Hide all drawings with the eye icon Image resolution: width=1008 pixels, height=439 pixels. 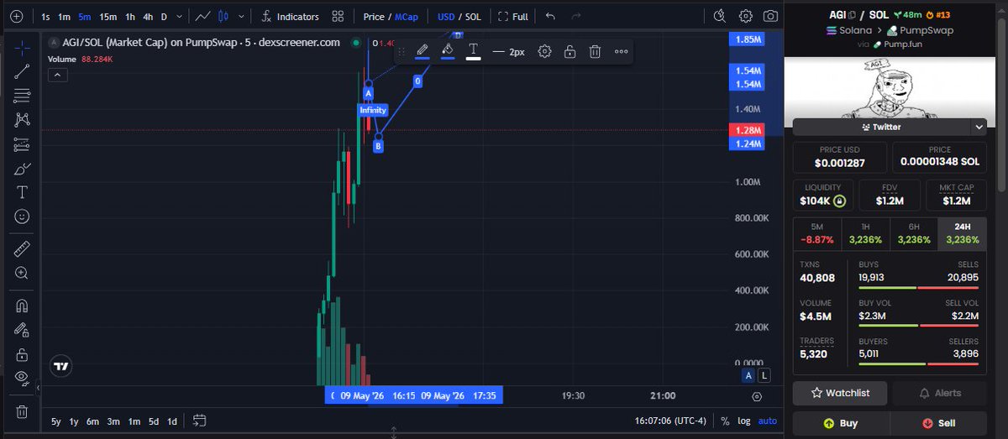pos(22,378)
